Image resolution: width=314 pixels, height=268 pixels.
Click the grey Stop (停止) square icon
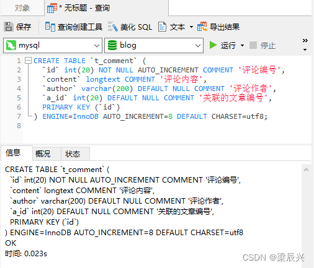pyautogui.click(x=253, y=45)
